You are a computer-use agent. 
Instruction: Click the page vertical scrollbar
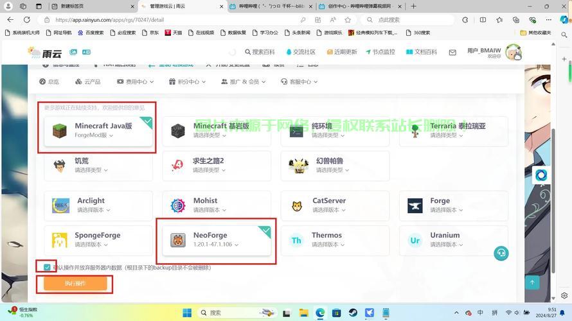553,200
